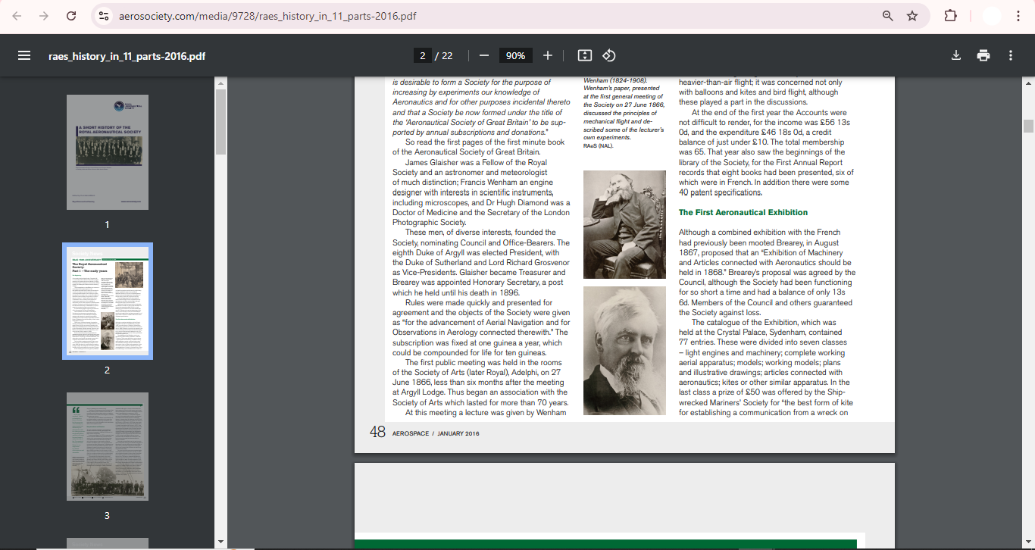
Task: Select page 1 thumbnail
Action: pyautogui.click(x=108, y=152)
